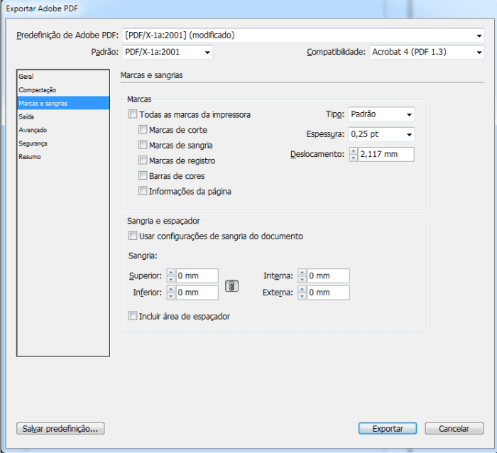Screen dimensions: 497x453
Task: Open Compatibilidade Acrobat 4 dropdown
Action: click(427, 52)
